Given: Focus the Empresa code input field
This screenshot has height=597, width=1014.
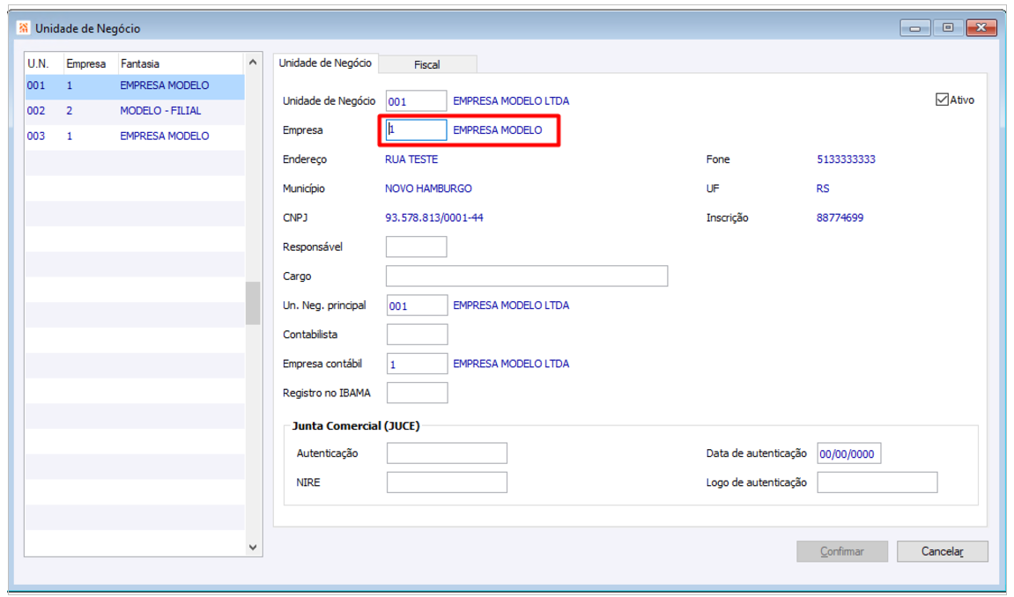Looking at the screenshot, I should pyautogui.click(x=416, y=129).
